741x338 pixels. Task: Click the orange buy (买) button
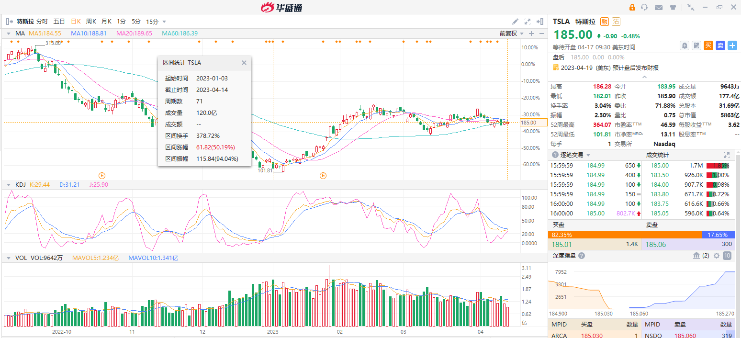coord(708,45)
